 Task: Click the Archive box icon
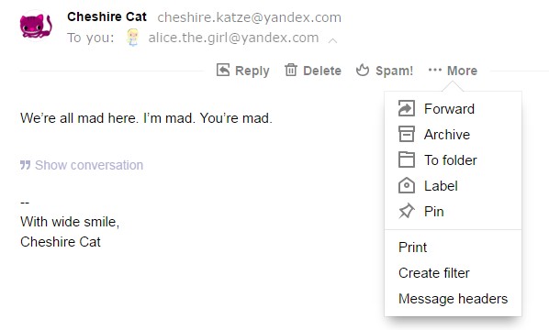click(407, 134)
